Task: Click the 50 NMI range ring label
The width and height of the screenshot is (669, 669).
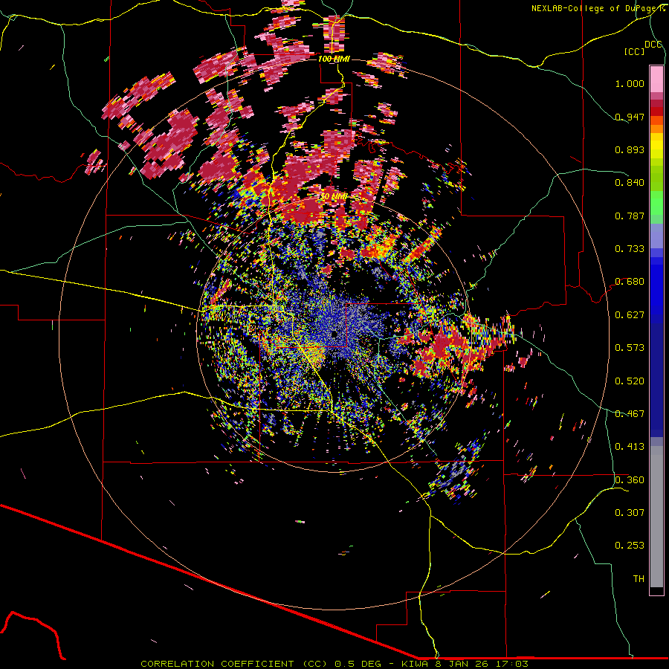Action: coord(334,196)
